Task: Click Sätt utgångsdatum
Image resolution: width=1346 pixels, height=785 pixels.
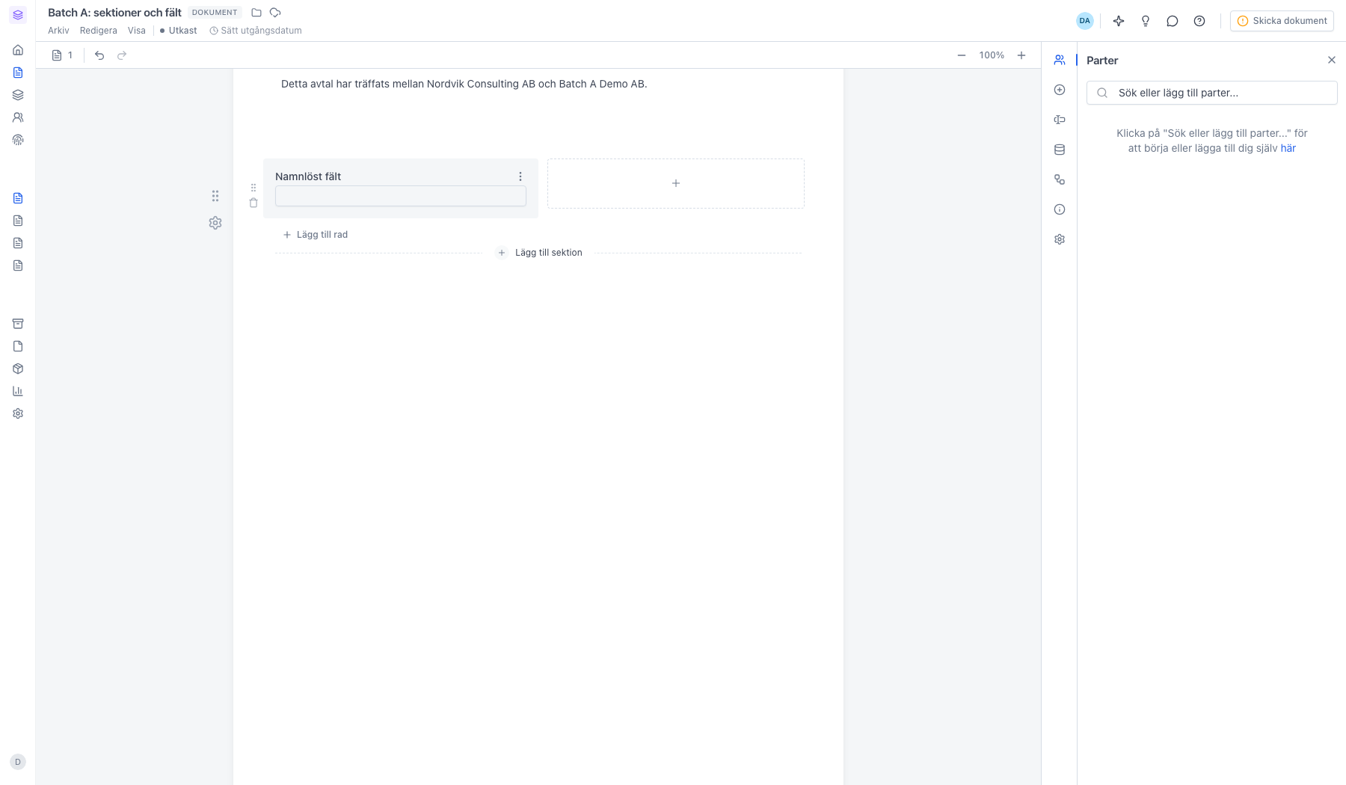Action: tap(256, 31)
